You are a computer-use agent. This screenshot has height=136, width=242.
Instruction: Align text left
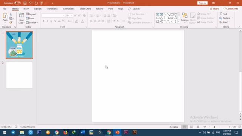(x=91, y=21)
